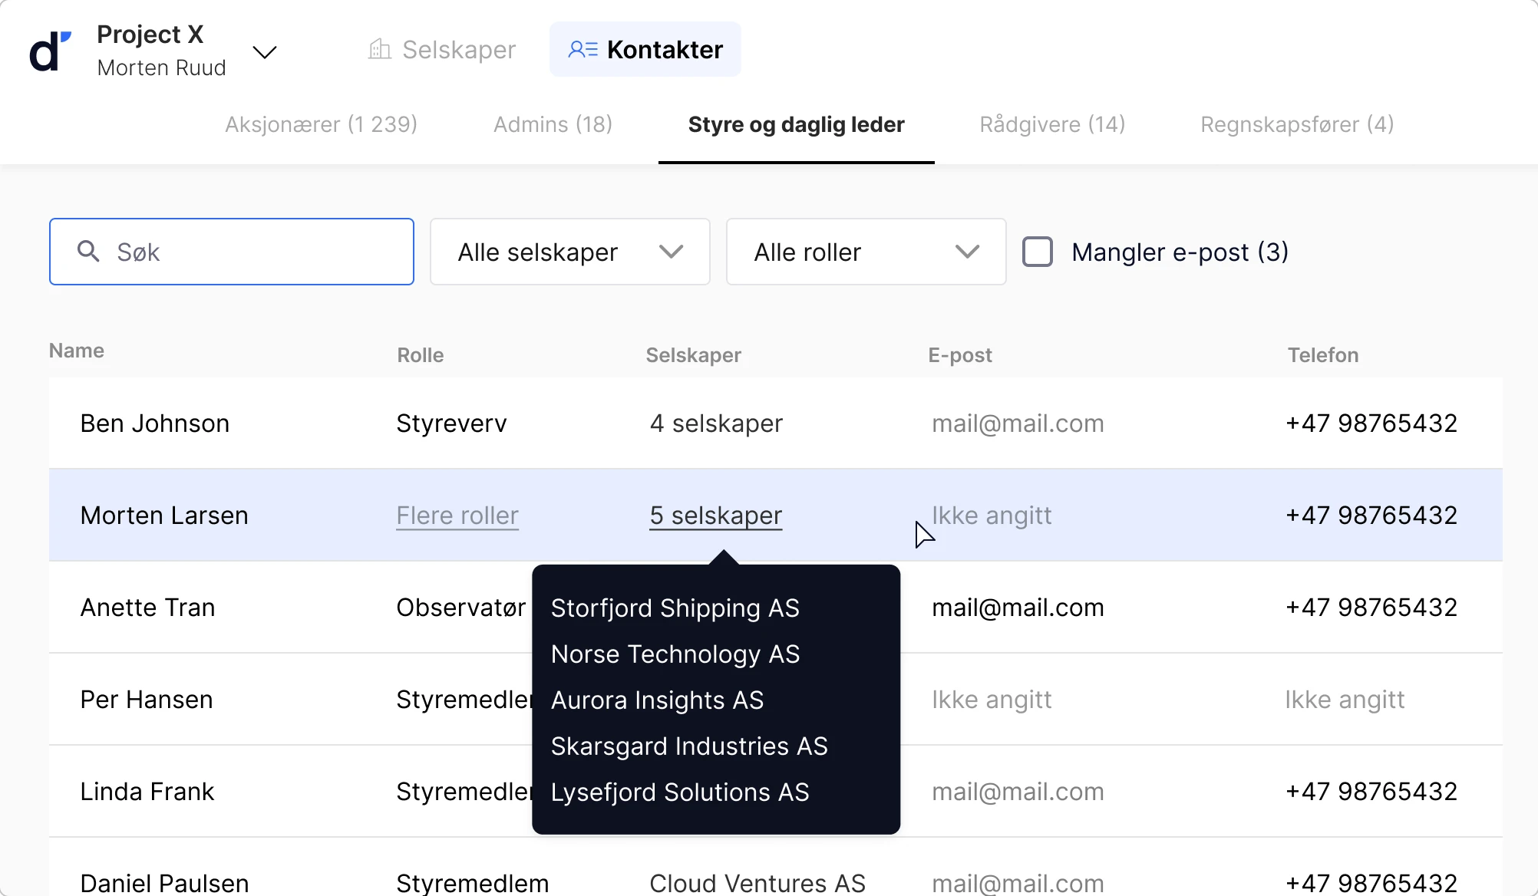Click the 5 selskaper link

(x=715, y=516)
